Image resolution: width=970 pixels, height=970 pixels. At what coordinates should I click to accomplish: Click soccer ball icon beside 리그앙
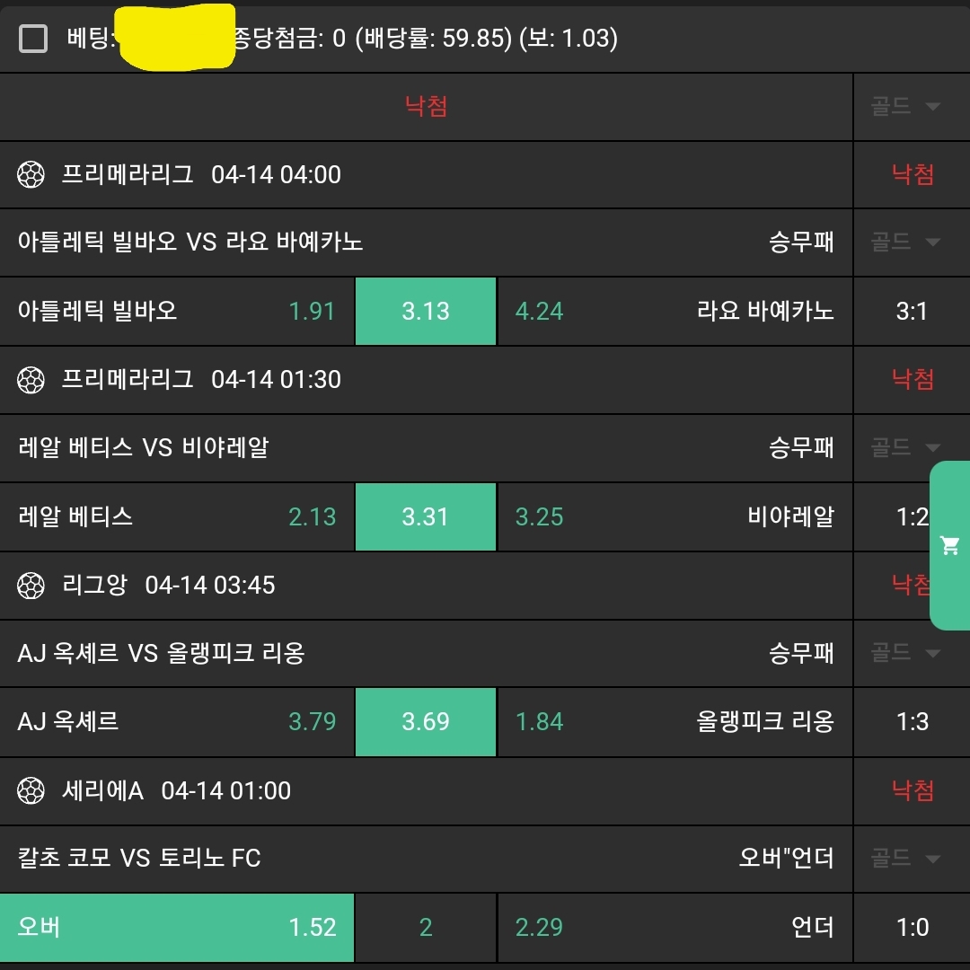click(x=31, y=586)
